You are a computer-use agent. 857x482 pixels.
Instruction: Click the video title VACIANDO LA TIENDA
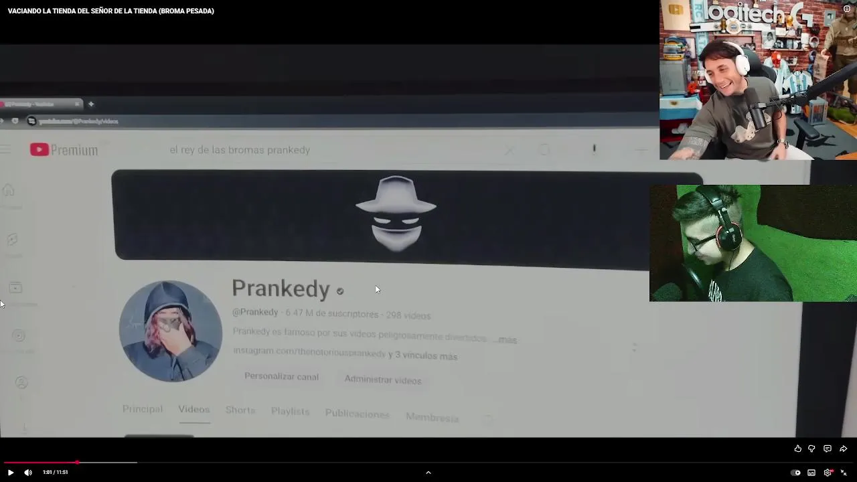click(111, 11)
